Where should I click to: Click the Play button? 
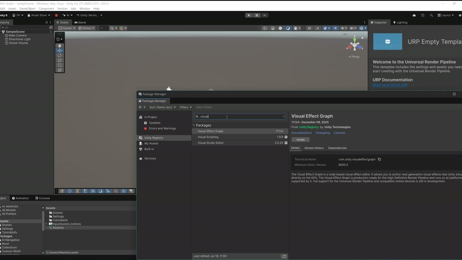(x=249, y=15)
